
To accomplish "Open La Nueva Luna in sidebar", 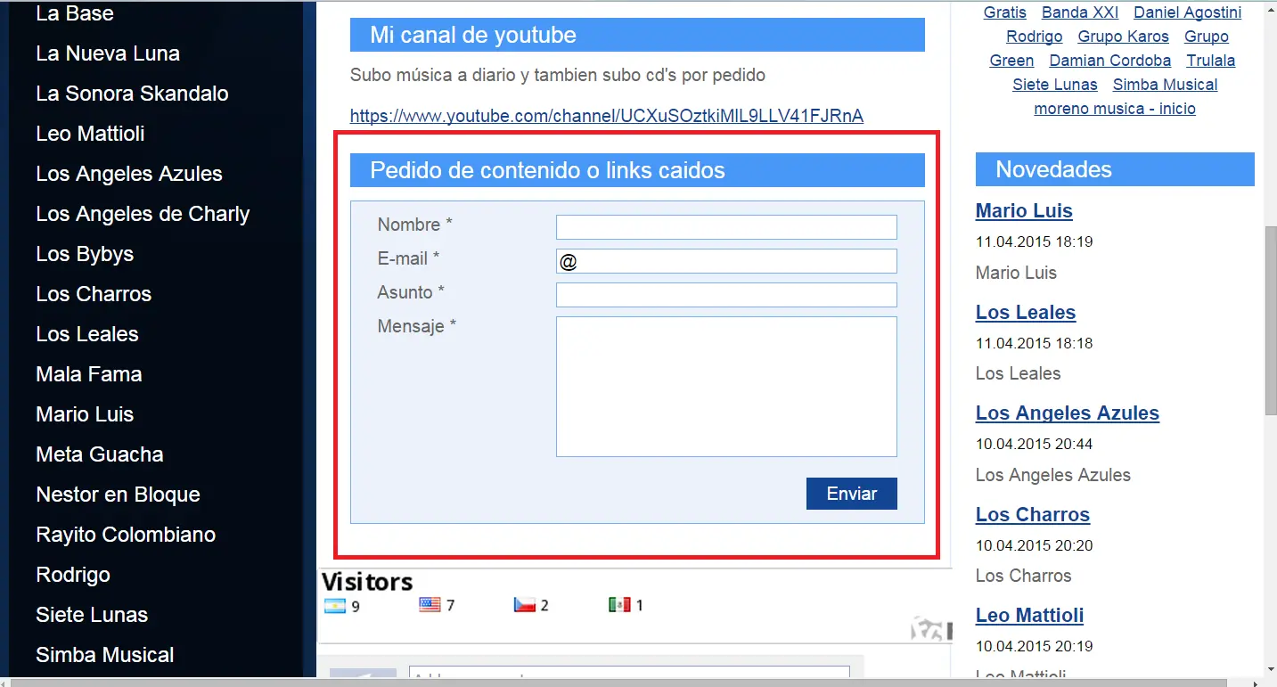I will pos(108,53).
